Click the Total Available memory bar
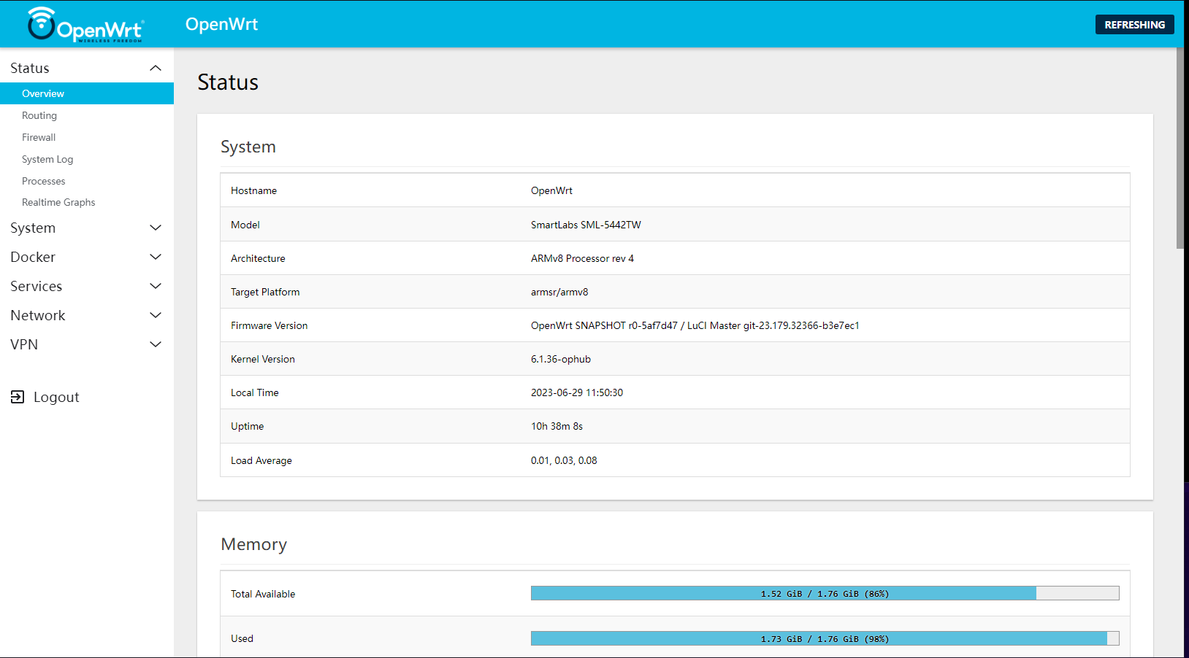The image size is (1189, 658). 824,593
